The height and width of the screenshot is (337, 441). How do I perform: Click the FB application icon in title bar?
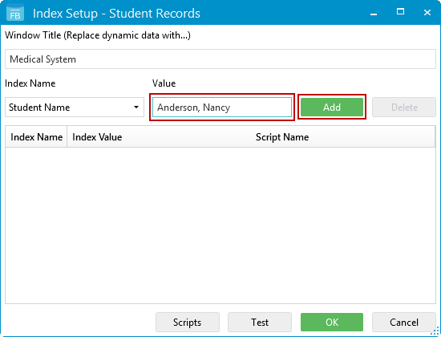coord(15,13)
